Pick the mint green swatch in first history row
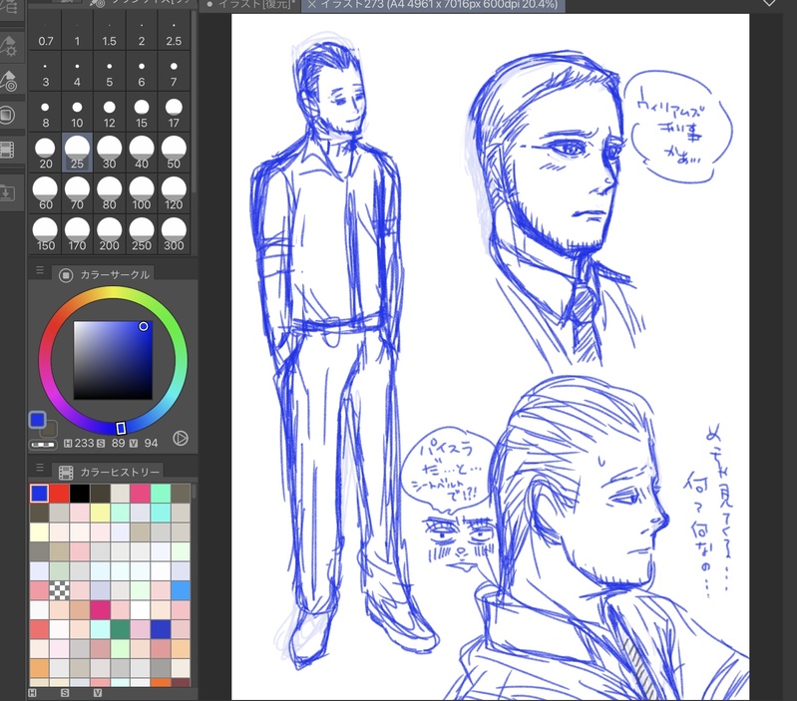This screenshot has width=797, height=701. coord(161,494)
